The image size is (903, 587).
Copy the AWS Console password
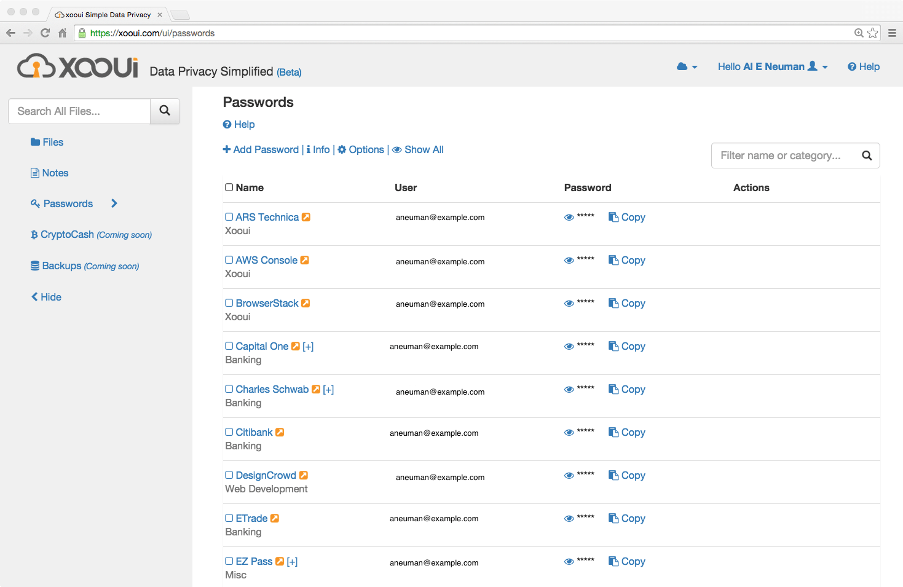(x=627, y=260)
